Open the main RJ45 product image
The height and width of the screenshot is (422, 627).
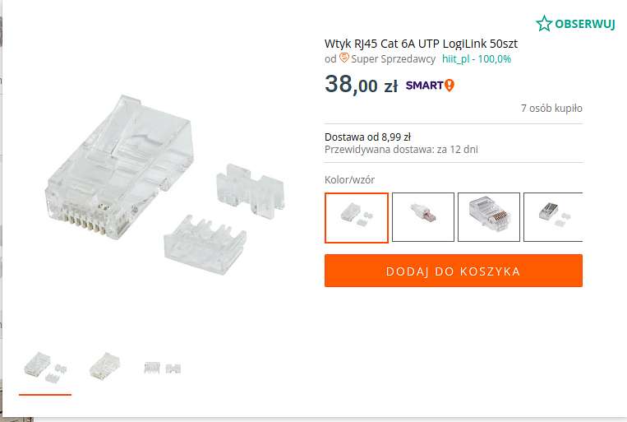pyautogui.click(x=164, y=185)
